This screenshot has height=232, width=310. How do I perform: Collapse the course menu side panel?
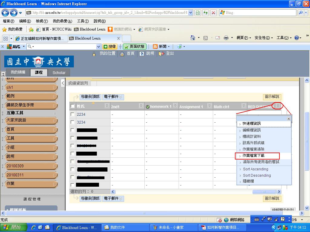[x=63, y=83]
